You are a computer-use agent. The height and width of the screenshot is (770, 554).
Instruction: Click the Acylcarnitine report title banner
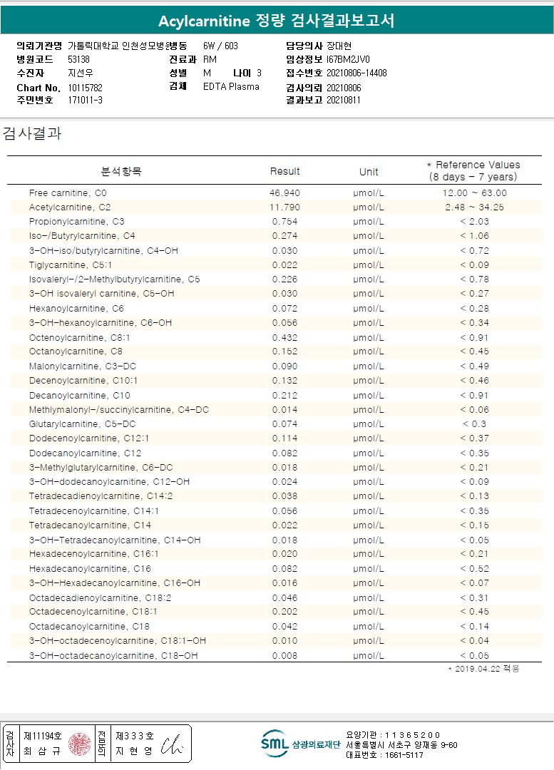click(x=277, y=21)
